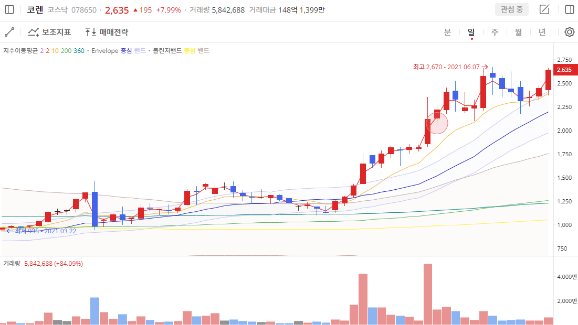Switch to the 월 monthly chart
The image size is (578, 325).
pos(518,32)
